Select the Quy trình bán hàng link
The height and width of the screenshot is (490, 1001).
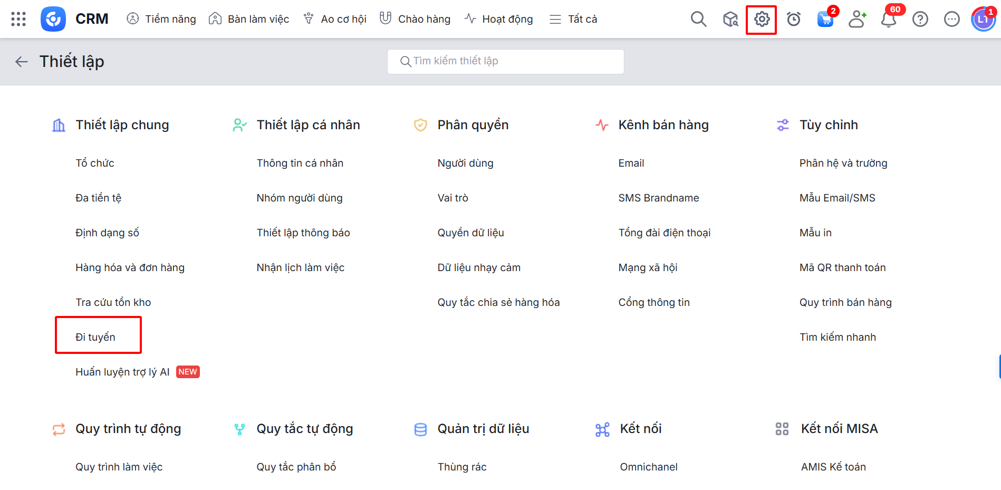point(845,302)
